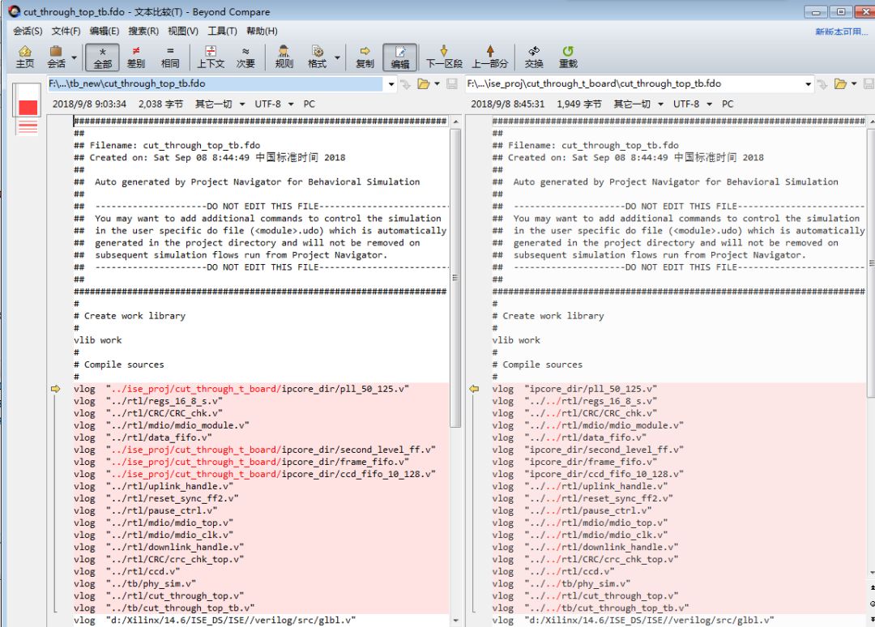Viewport: 875px width, 627px height.
Task: Click the left pane save file icon
Action: tap(452, 84)
